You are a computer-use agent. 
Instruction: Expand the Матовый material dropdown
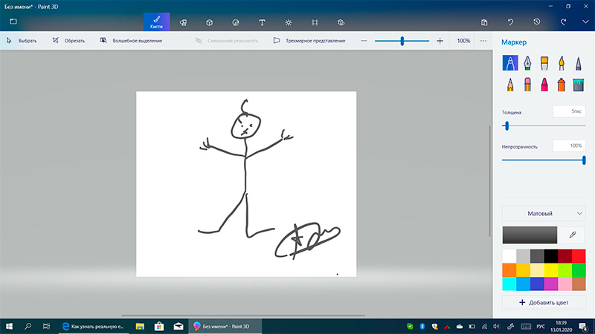tap(544, 214)
